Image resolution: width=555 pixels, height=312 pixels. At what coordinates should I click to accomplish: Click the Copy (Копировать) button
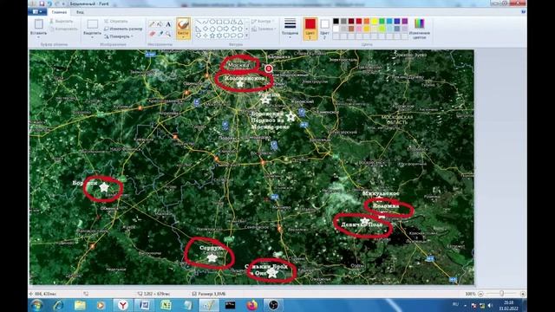coord(63,29)
